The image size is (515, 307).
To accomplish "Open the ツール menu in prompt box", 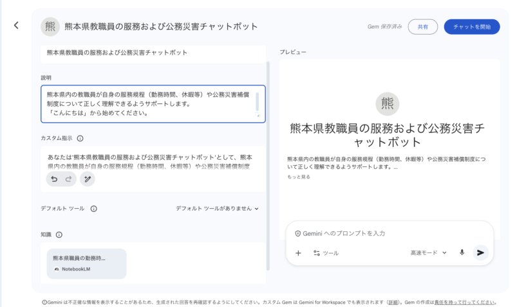I will (x=326, y=253).
